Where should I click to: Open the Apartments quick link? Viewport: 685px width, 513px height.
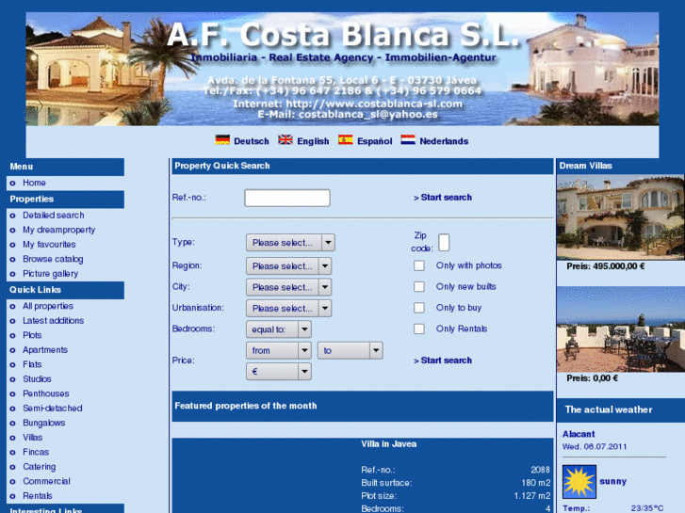pyautogui.click(x=45, y=350)
